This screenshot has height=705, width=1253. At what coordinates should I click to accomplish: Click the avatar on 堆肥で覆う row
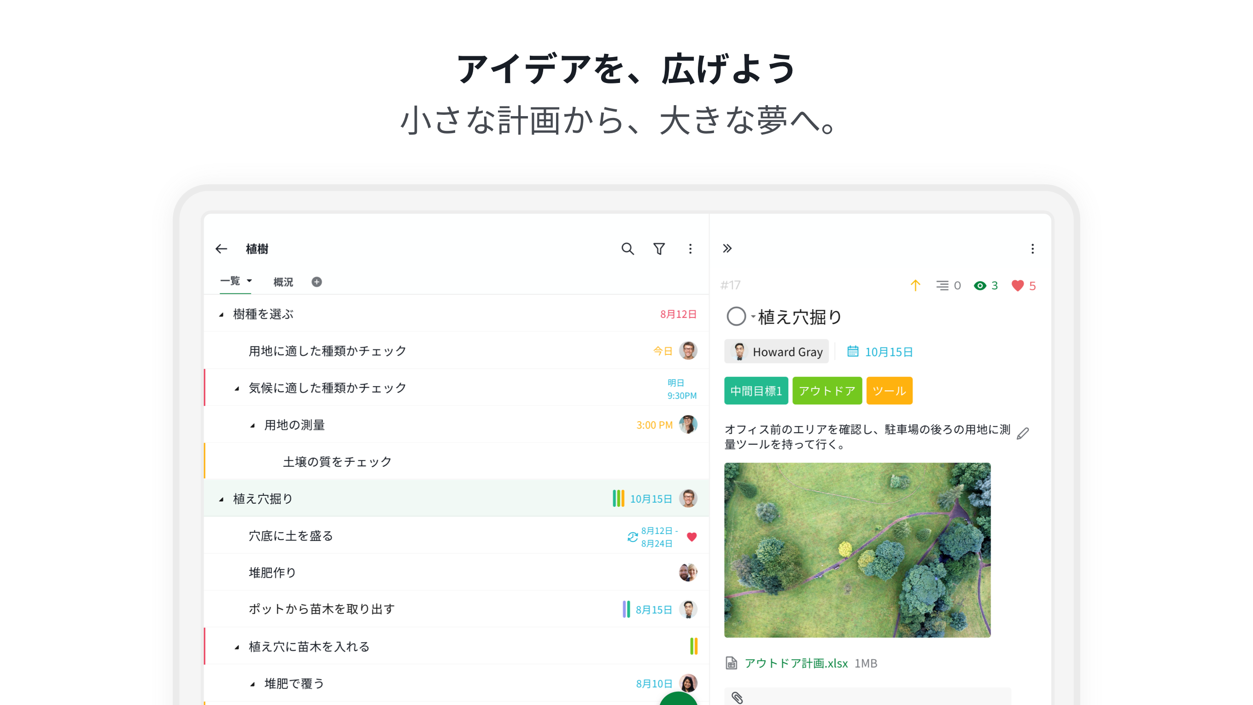pos(688,683)
